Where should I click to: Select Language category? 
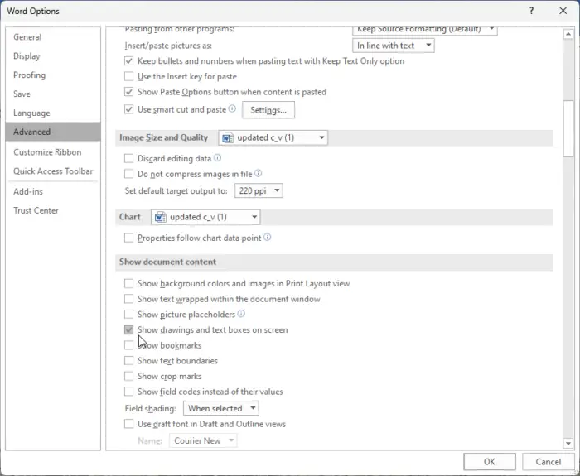click(53, 113)
